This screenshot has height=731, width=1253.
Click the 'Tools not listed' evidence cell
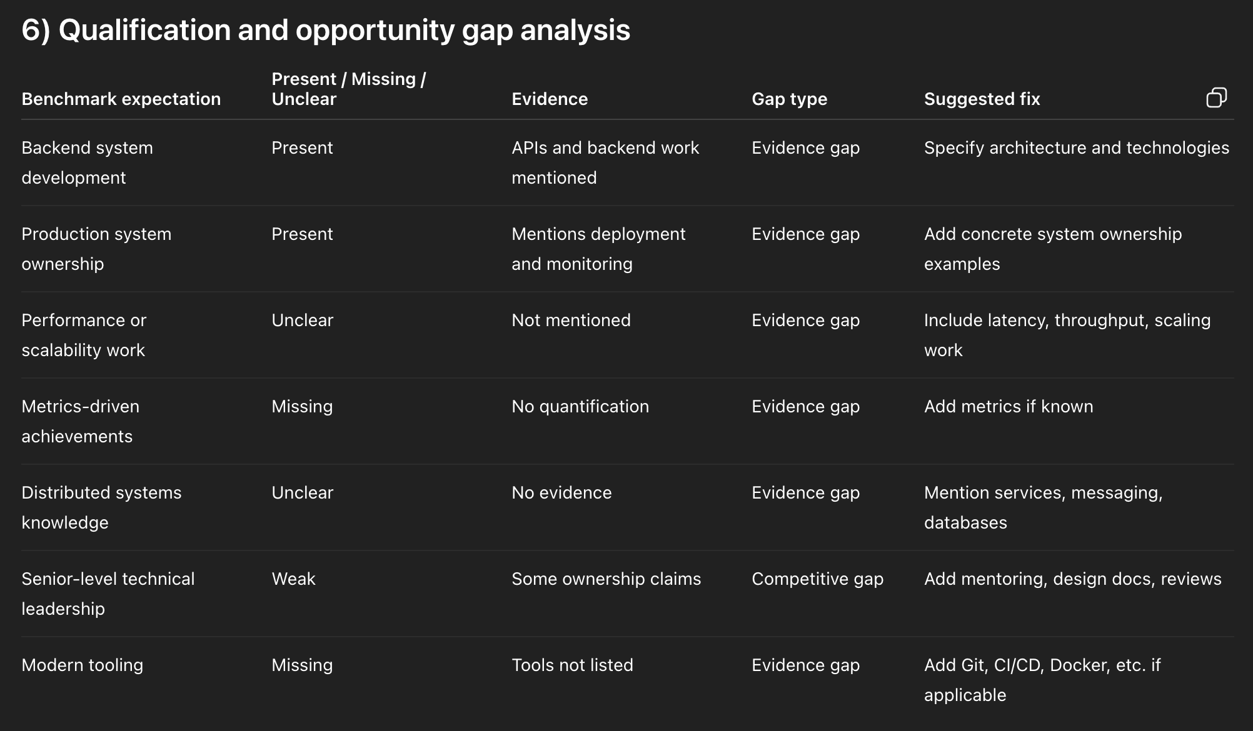tap(572, 665)
